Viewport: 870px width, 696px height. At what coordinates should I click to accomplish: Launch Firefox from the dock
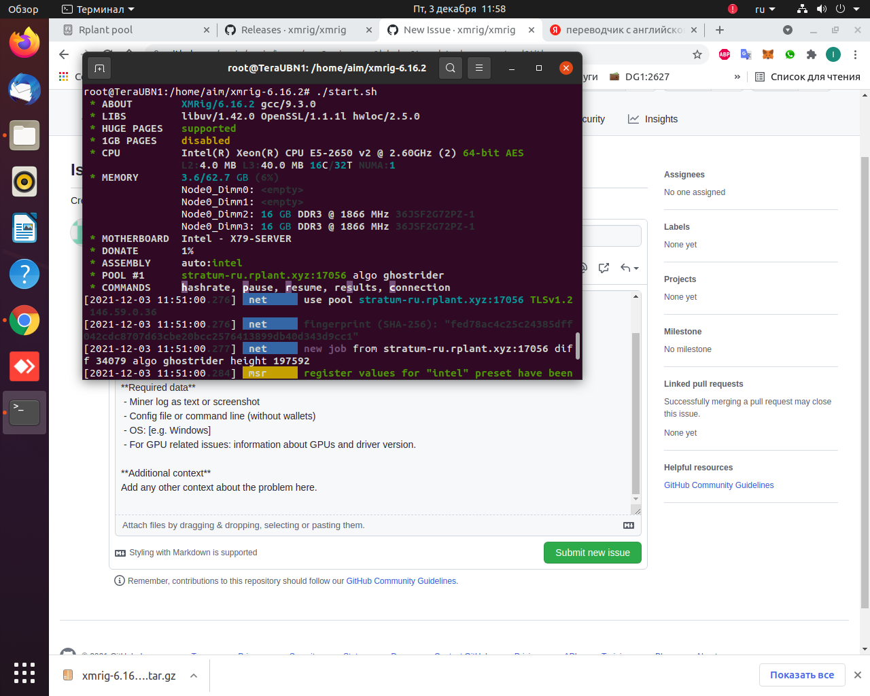point(24,42)
